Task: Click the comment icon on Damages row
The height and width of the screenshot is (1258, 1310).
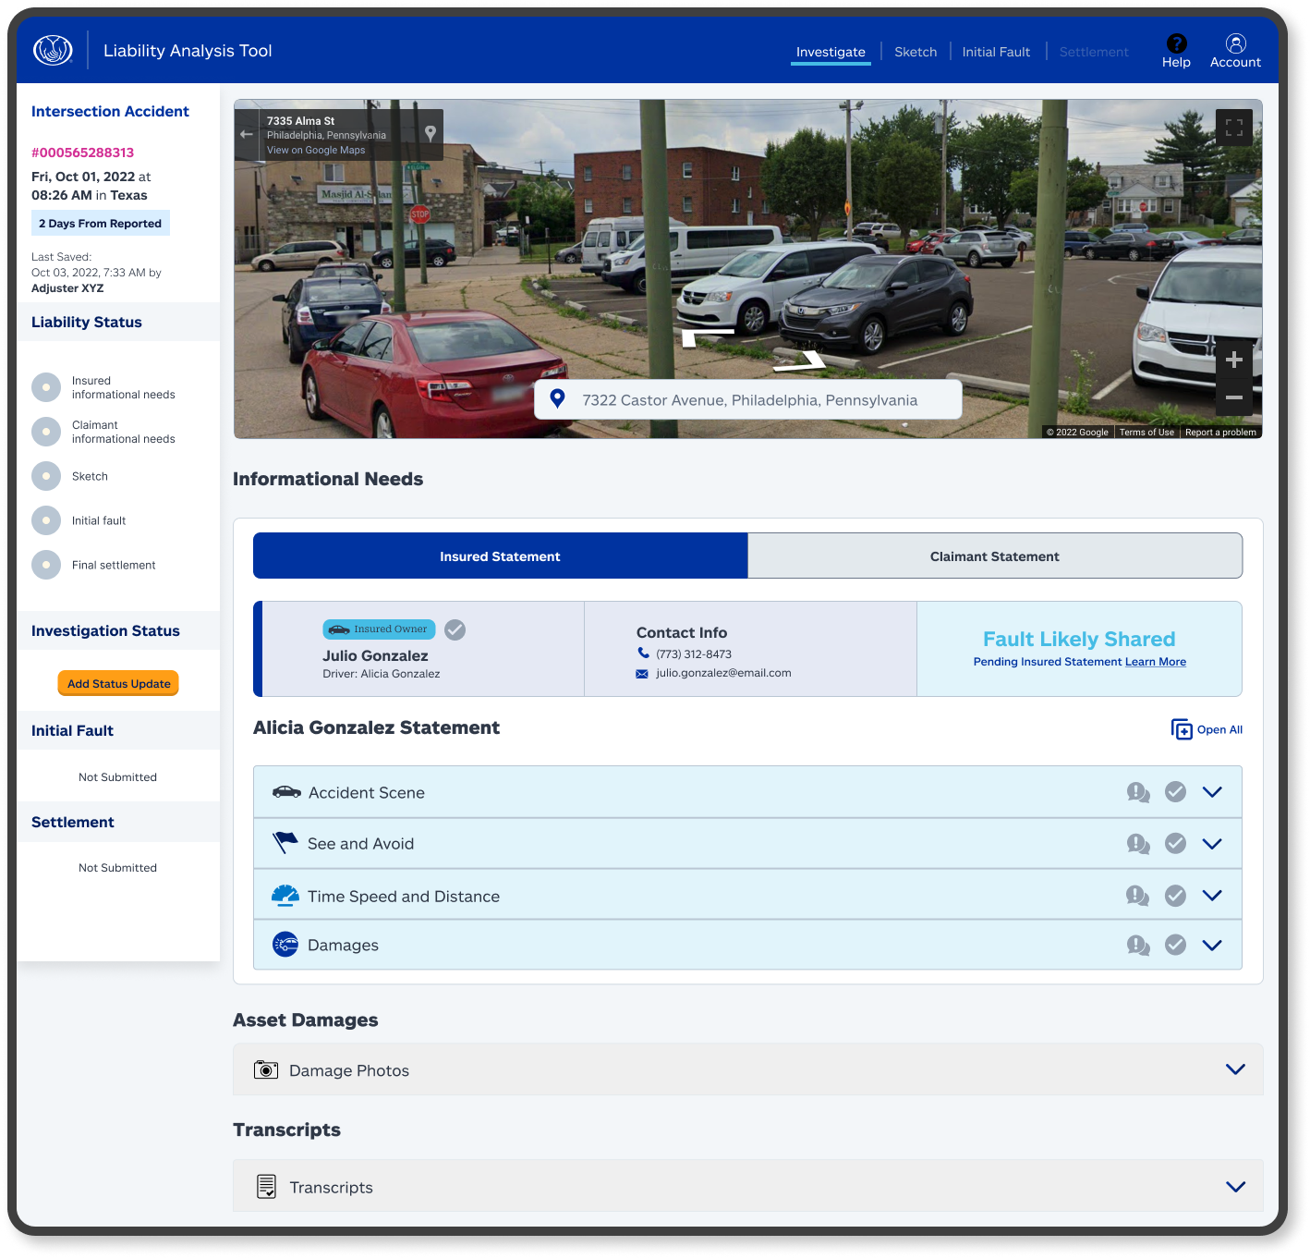Action: [x=1138, y=945]
